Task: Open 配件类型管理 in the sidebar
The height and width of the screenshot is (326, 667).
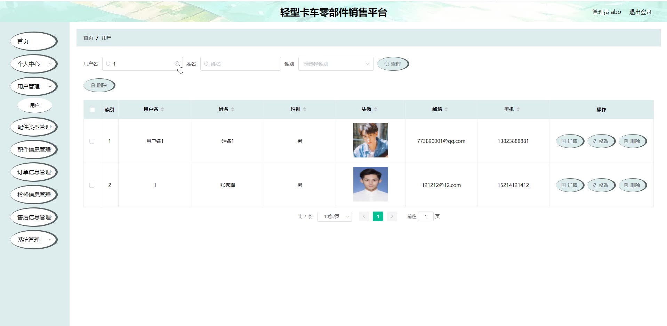Action: pyautogui.click(x=34, y=127)
